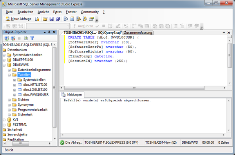Expand the Datenbankdiagramme folder

[9, 70]
